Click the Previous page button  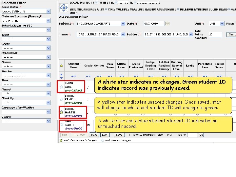79,135
